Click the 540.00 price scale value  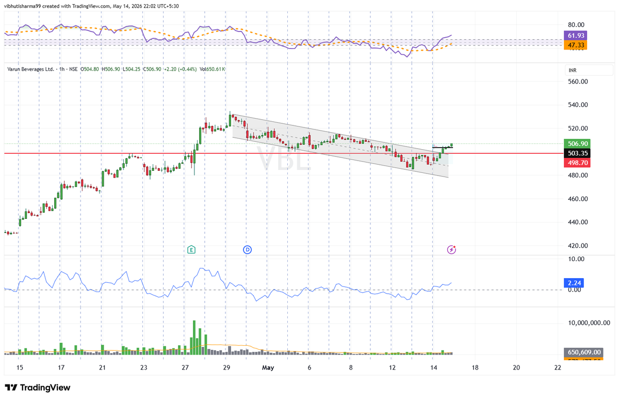coord(578,105)
